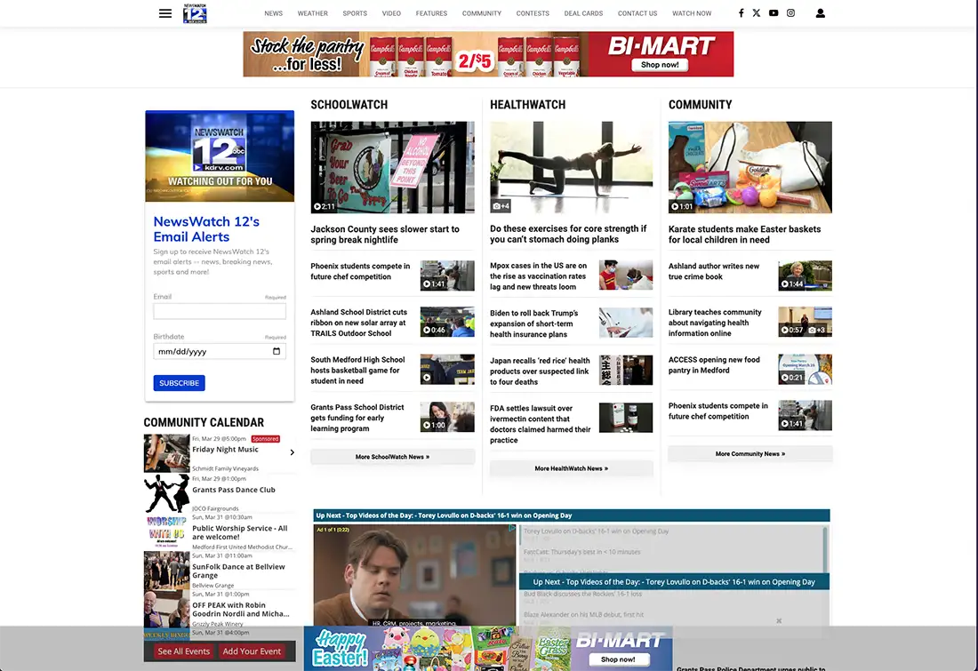
Task: Open Phoenix students compete link under Community
Action: (718, 411)
